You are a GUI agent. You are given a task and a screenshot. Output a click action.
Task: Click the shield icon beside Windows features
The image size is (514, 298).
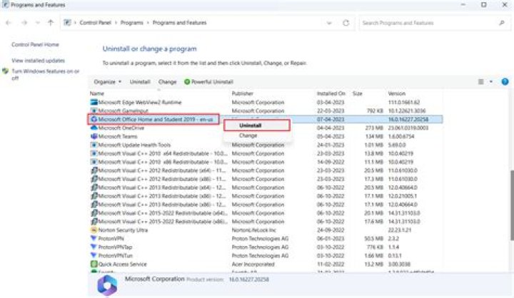tap(5, 71)
